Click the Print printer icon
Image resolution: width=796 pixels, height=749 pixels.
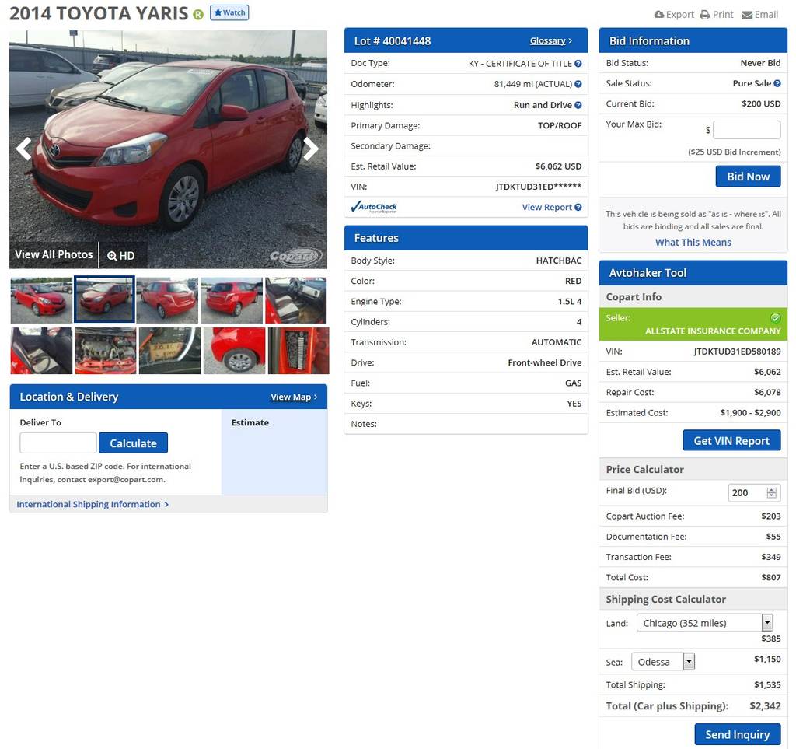[x=704, y=15]
